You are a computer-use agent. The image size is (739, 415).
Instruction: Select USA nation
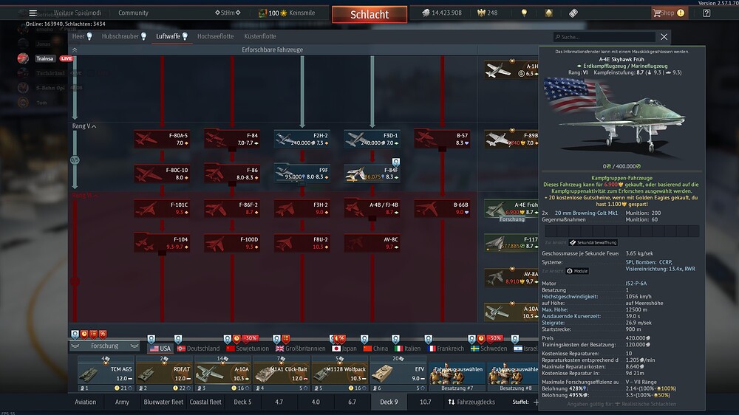point(160,349)
